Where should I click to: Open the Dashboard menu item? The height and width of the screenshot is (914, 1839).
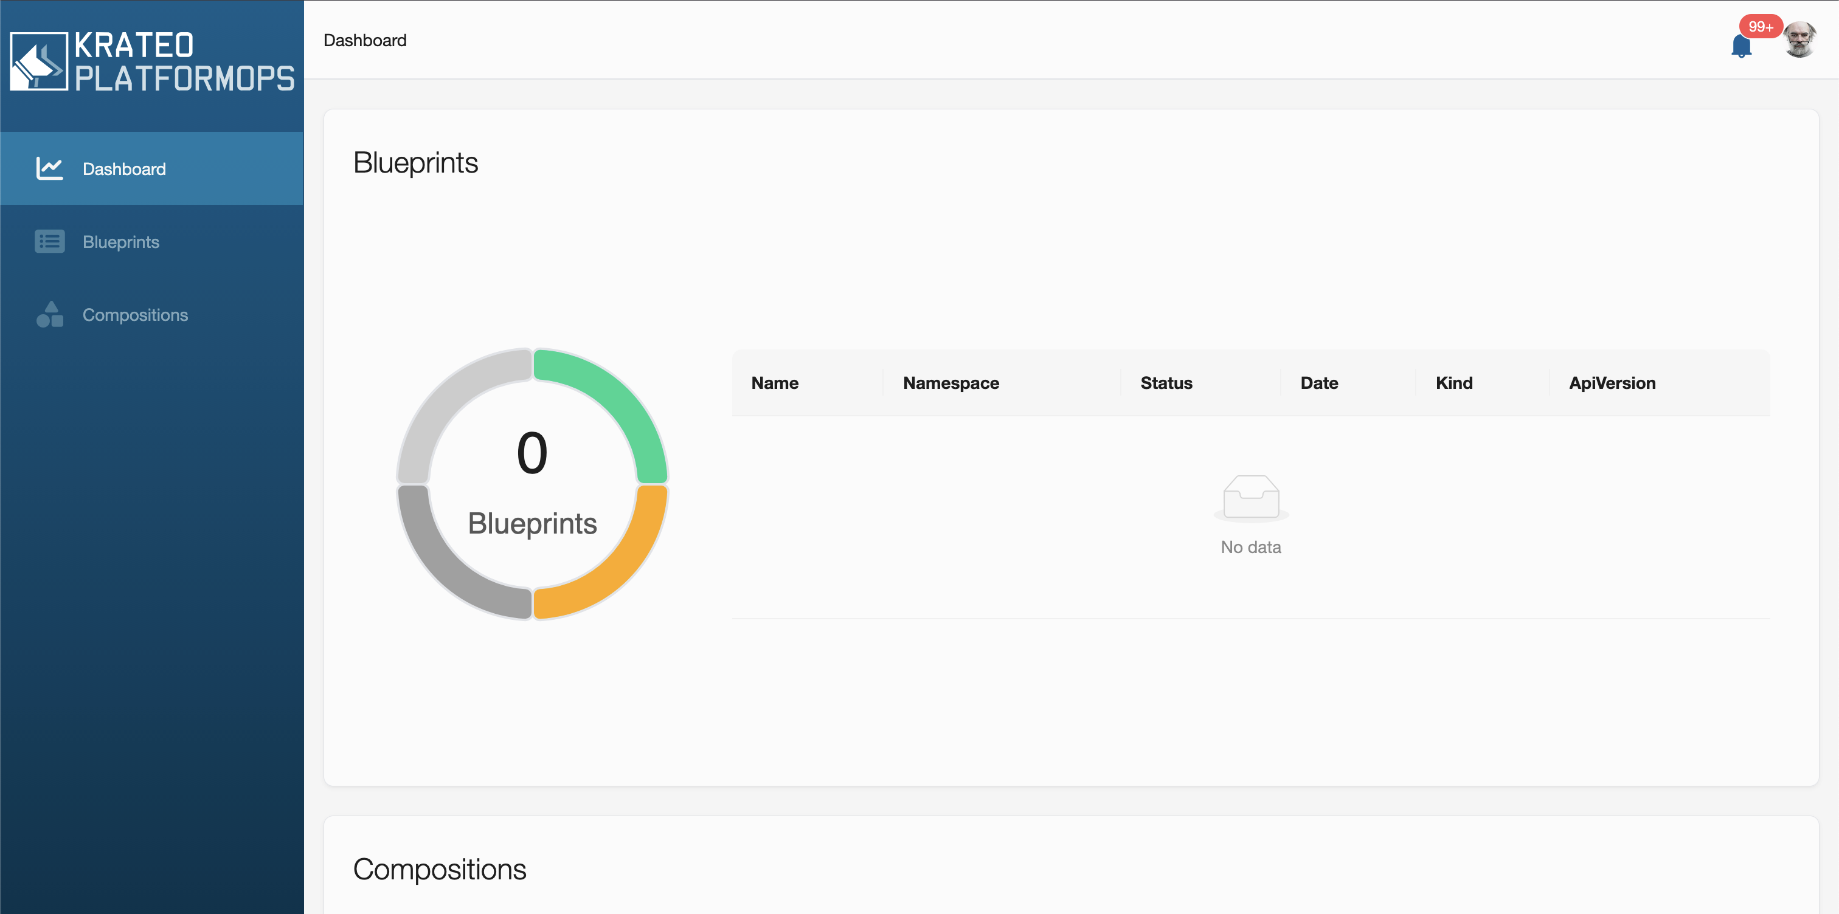tap(124, 169)
